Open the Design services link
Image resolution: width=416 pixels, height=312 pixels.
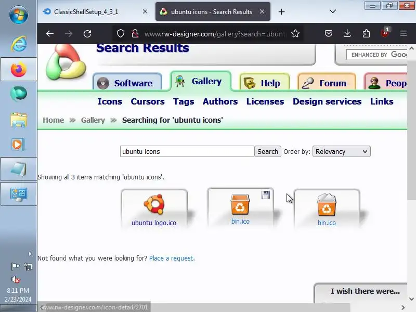(x=327, y=101)
